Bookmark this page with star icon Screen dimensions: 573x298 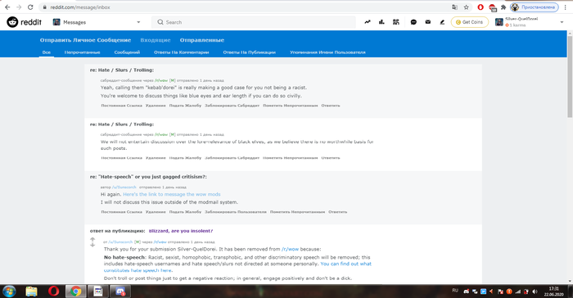pos(467,7)
